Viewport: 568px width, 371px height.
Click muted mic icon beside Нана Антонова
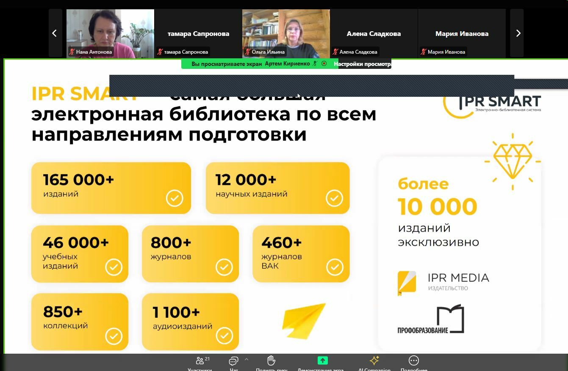(x=72, y=52)
